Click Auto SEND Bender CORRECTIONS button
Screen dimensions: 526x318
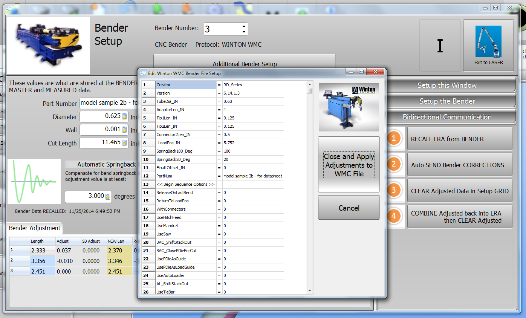459,165
